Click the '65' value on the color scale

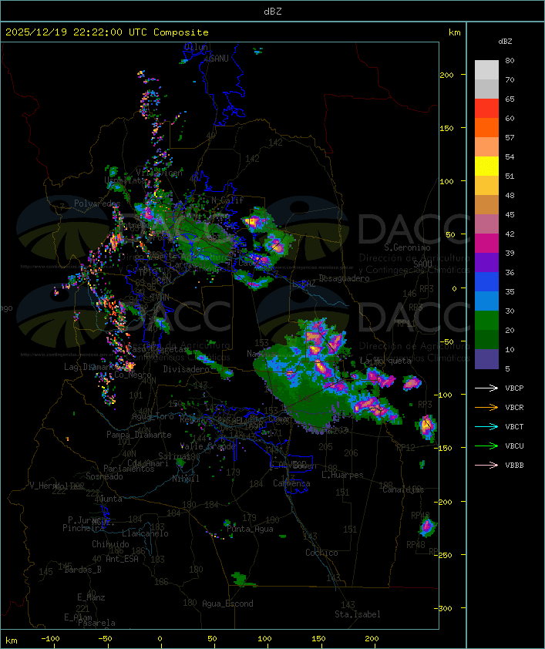pos(510,99)
